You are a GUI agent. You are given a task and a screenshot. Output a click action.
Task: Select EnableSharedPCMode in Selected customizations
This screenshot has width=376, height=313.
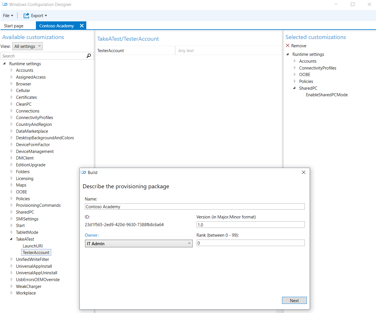point(327,95)
